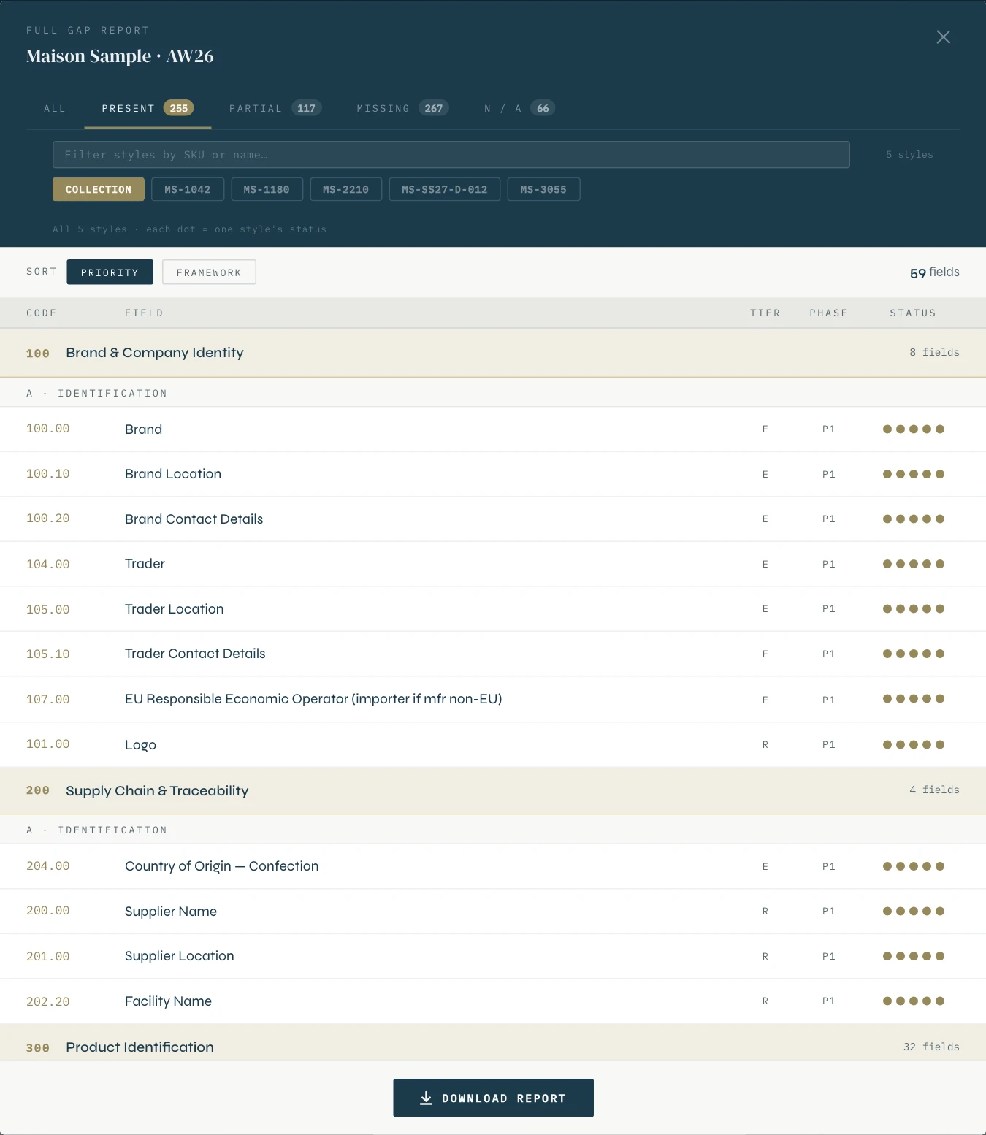Viewport: 986px width, 1135px height.
Task: Click the Facility Name row
Action: 493,1001
